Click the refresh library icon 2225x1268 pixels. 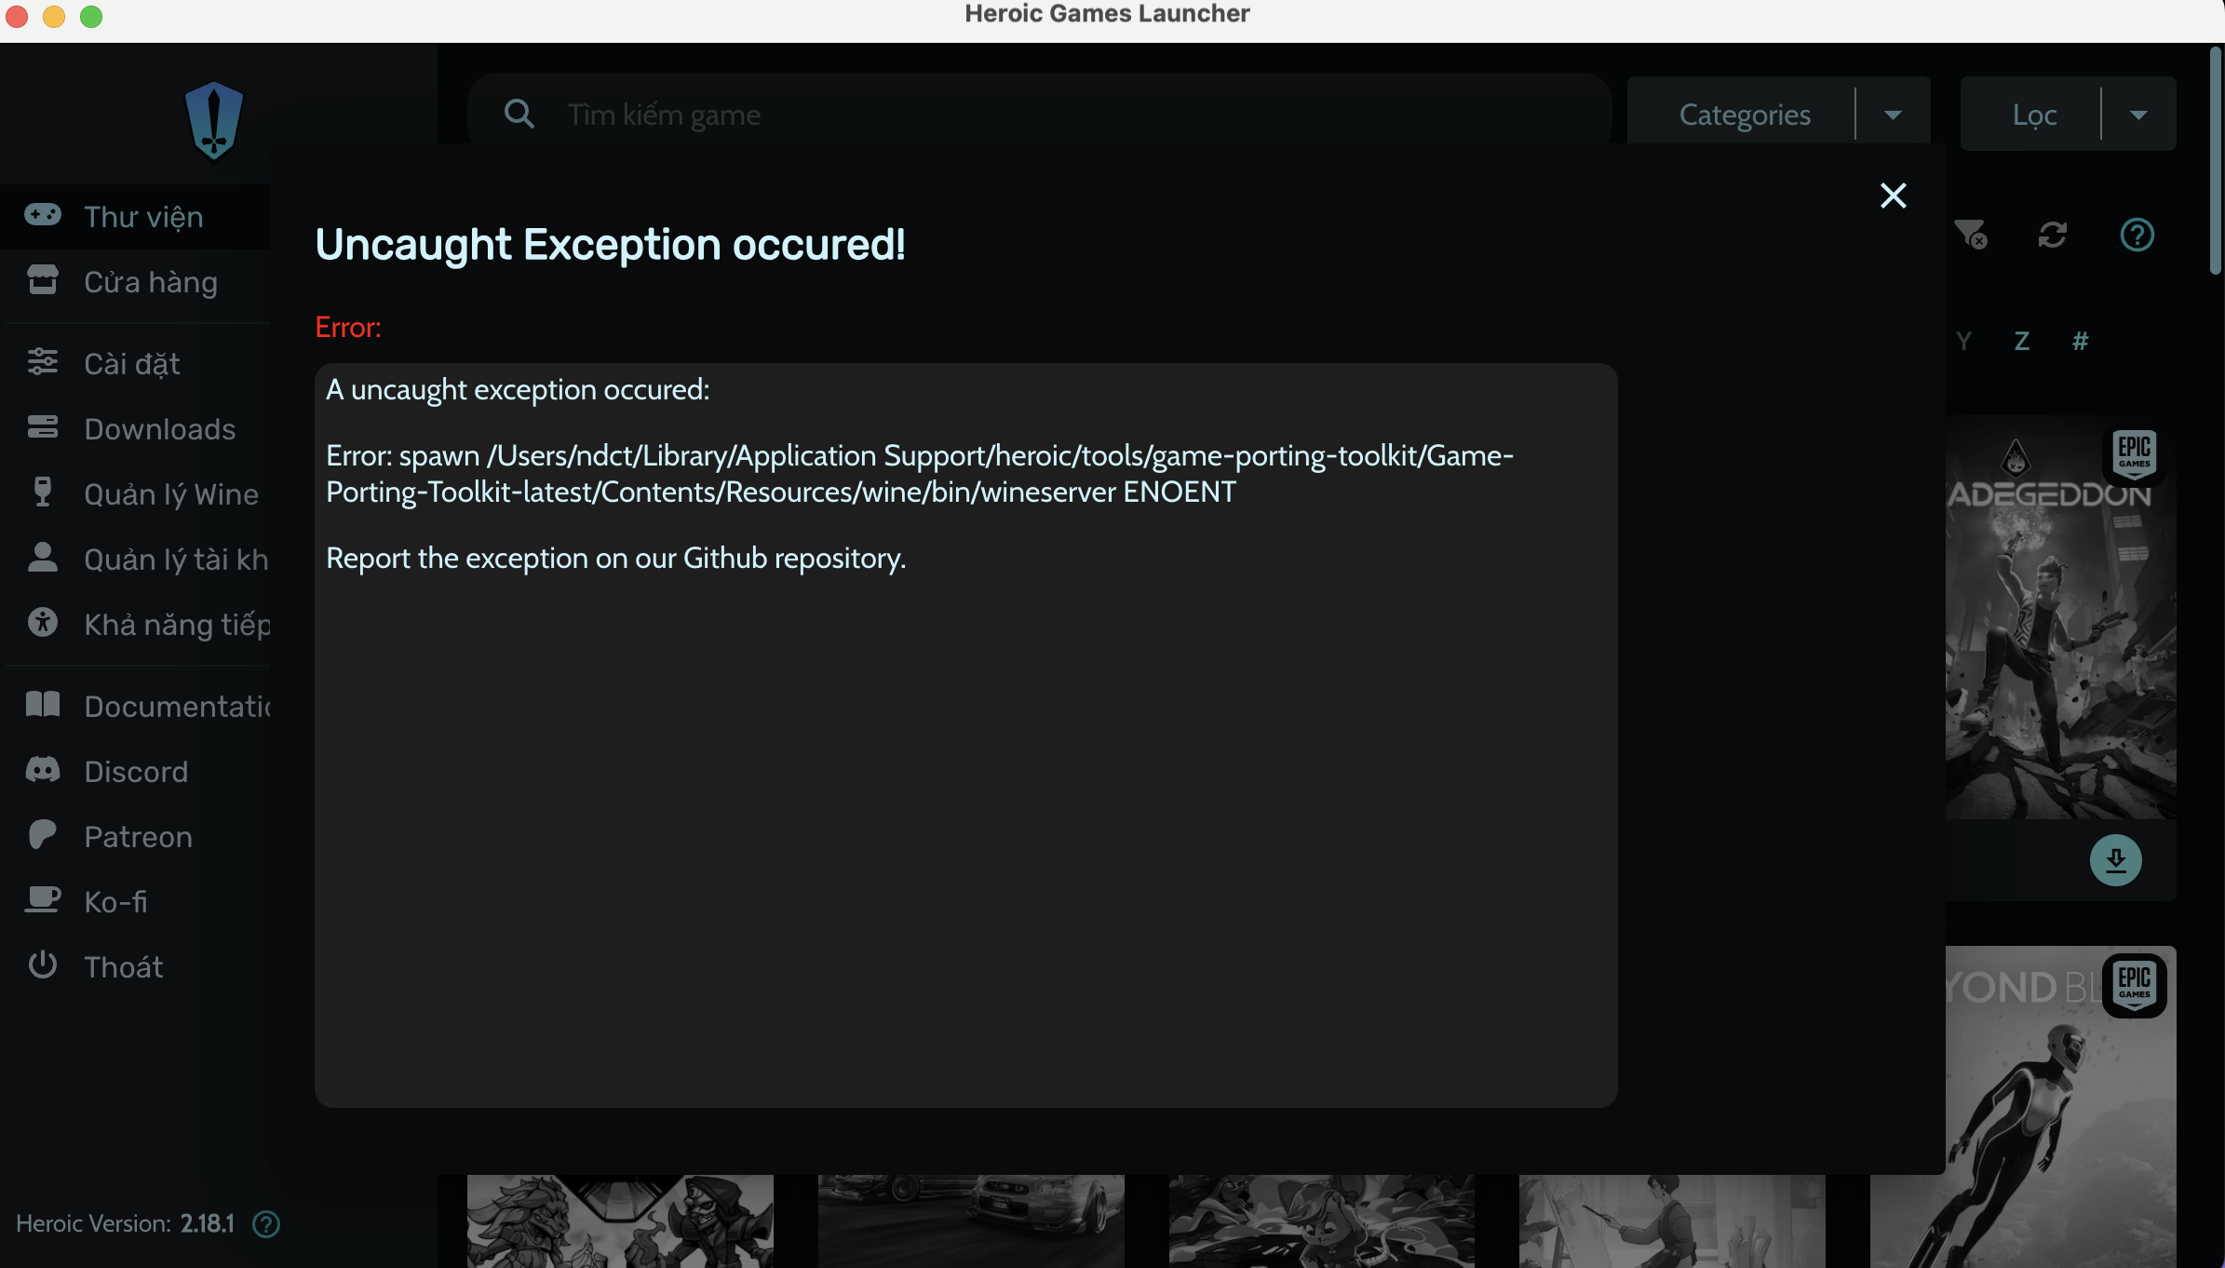click(x=2053, y=235)
